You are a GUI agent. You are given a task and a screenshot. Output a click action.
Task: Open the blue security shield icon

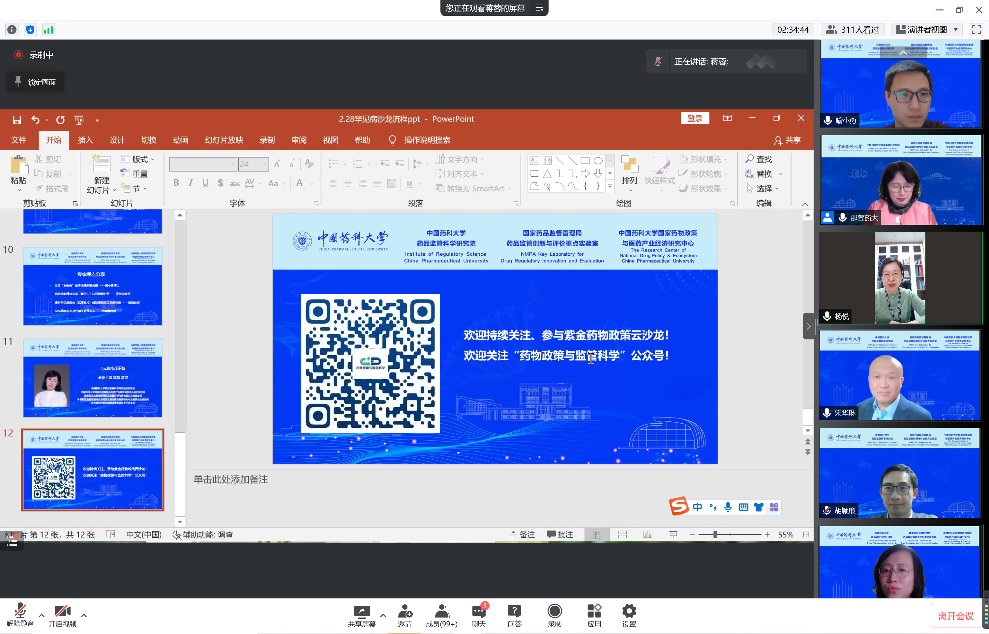pyautogui.click(x=30, y=30)
